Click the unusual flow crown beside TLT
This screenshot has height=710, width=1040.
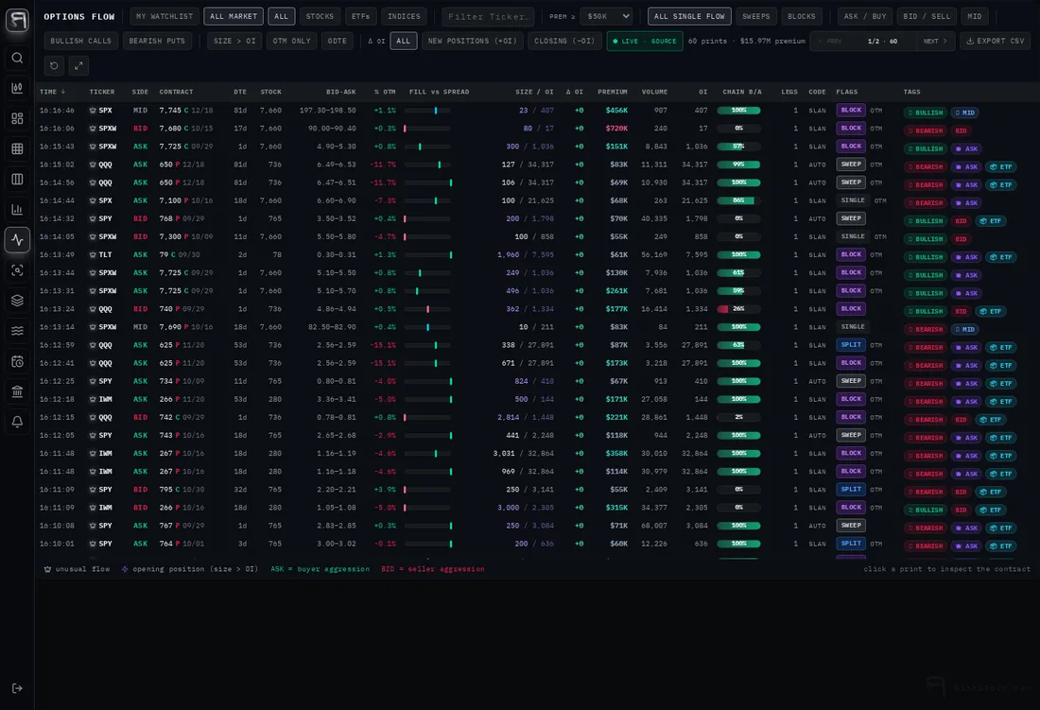(x=93, y=254)
